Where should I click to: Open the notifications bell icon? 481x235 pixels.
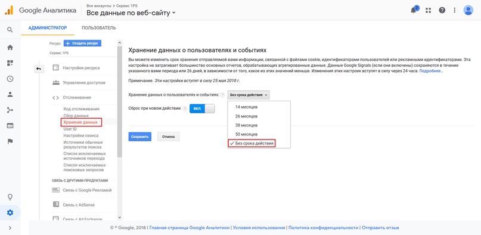coord(414,10)
